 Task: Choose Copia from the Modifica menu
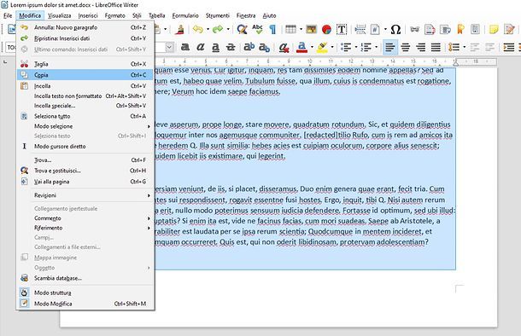[x=85, y=75]
